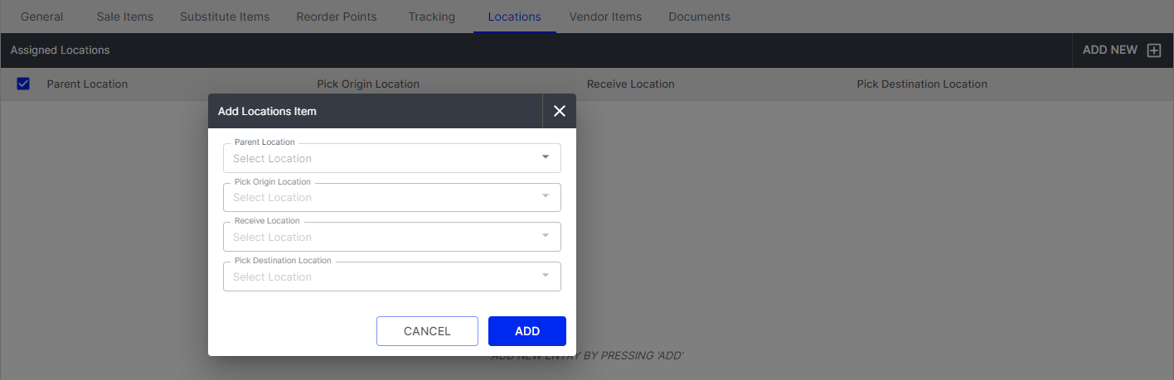Click the plus icon beside ADD NEW
1174x380 pixels.
(x=1153, y=51)
